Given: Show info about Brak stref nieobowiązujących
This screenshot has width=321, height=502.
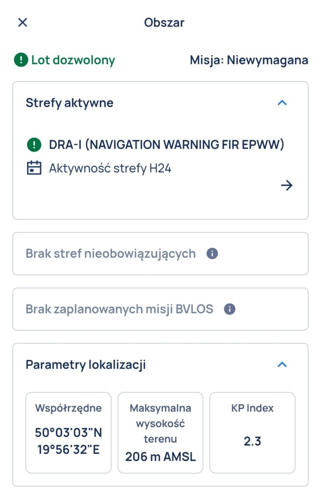Looking at the screenshot, I should pyautogui.click(x=212, y=254).
